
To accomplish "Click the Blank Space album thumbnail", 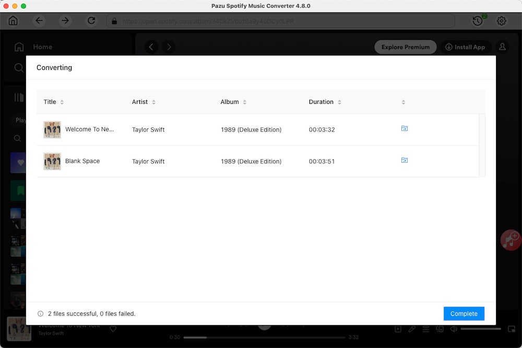I will (x=52, y=161).
